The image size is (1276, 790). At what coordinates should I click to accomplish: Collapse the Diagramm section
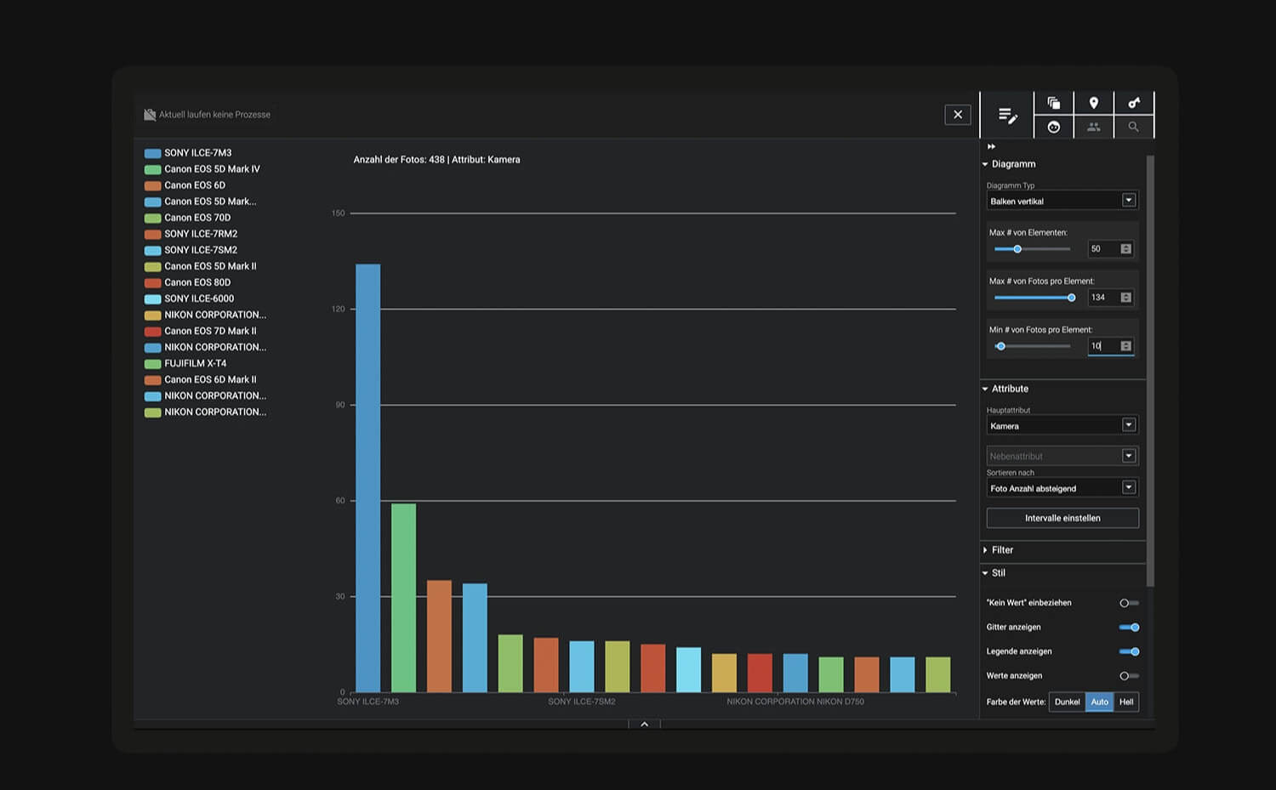(x=1009, y=164)
